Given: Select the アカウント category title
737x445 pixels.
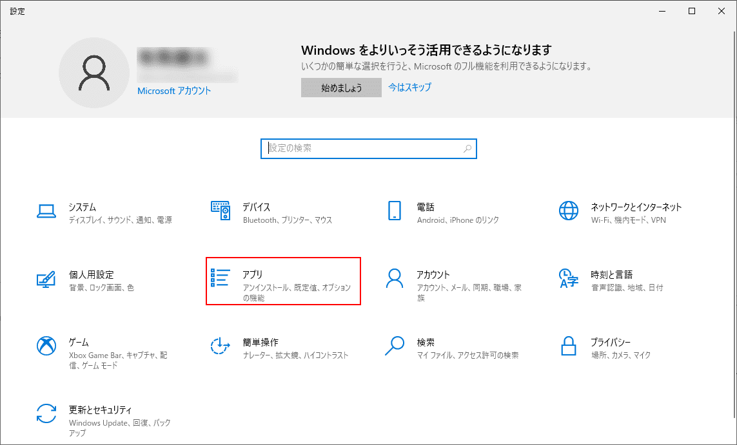Looking at the screenshot, I should pos(433,274).
